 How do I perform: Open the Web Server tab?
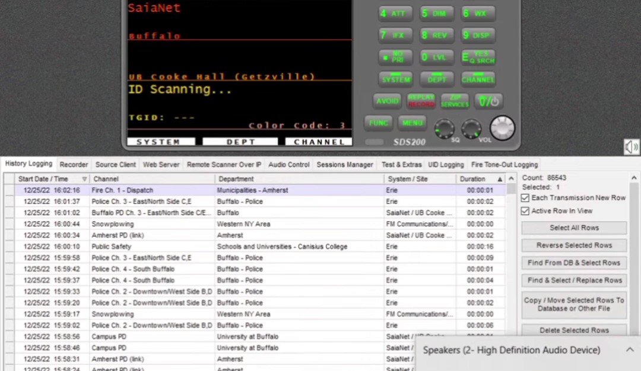161,165
